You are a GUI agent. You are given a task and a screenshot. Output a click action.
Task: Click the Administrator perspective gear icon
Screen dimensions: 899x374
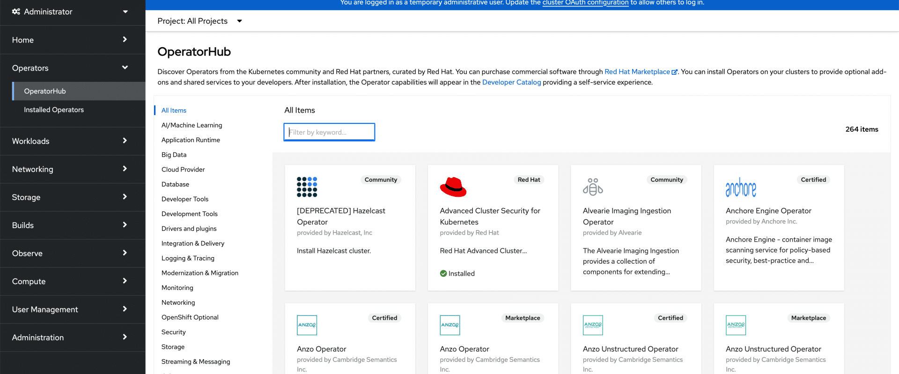pyautogui.click(x=16, y=12)
